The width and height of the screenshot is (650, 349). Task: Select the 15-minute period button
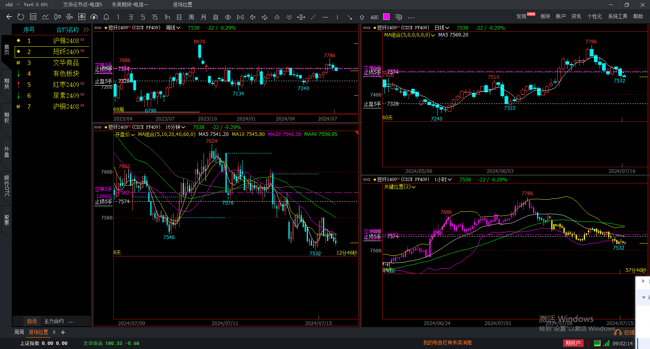(155, 17)
